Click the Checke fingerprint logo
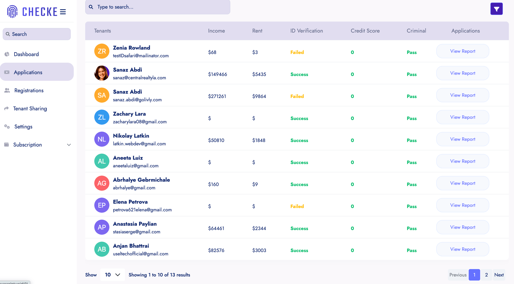 (x=12, y=12)
